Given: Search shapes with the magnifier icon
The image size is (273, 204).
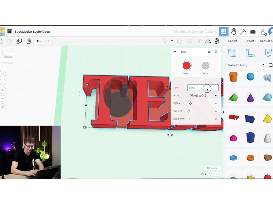Looking at the screenshot, I should point(271,65).
